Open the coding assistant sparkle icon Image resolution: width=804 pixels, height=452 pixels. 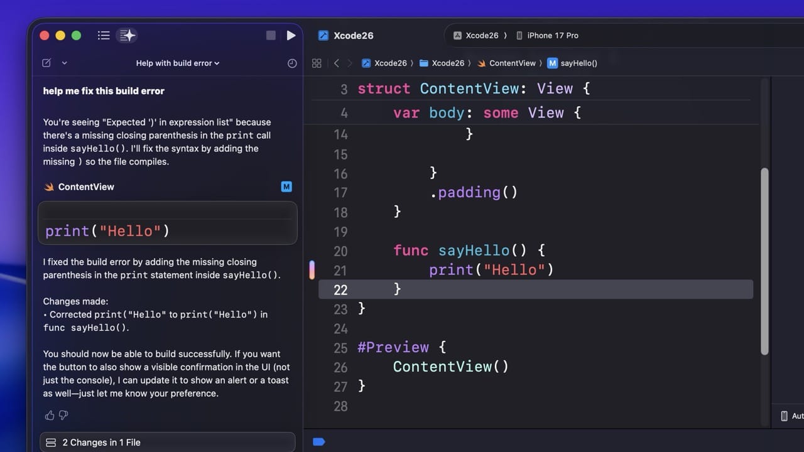[x=128, y=36]
